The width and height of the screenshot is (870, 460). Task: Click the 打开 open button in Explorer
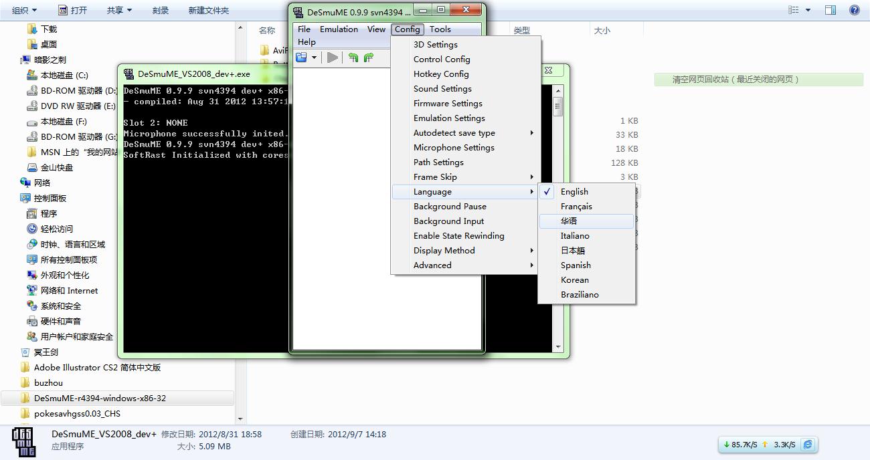(73, 10)
